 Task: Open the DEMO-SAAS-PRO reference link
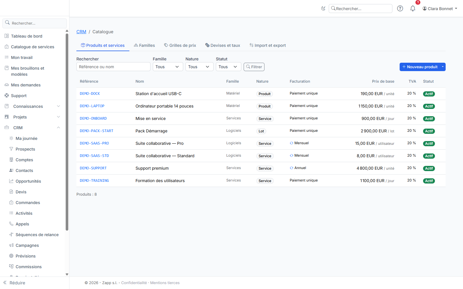coord(94,143)
